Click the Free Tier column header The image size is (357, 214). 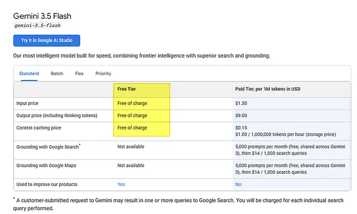click(x=126, y=89)
